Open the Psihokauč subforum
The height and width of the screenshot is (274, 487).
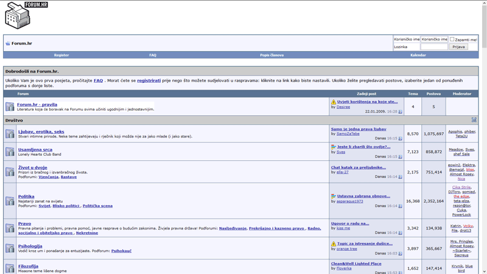pyautogui.click(x=121, y=251)
